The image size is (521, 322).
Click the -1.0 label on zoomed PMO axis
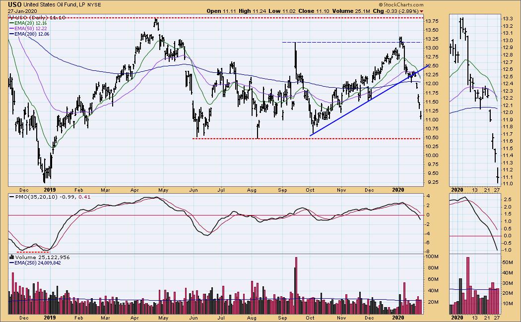pos(507,250)
